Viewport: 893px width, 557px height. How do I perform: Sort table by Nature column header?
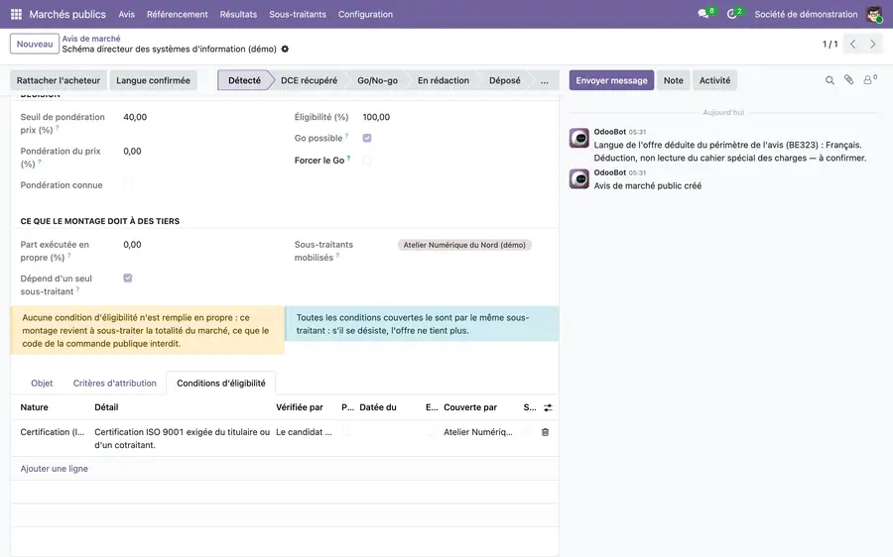[34, 407]
